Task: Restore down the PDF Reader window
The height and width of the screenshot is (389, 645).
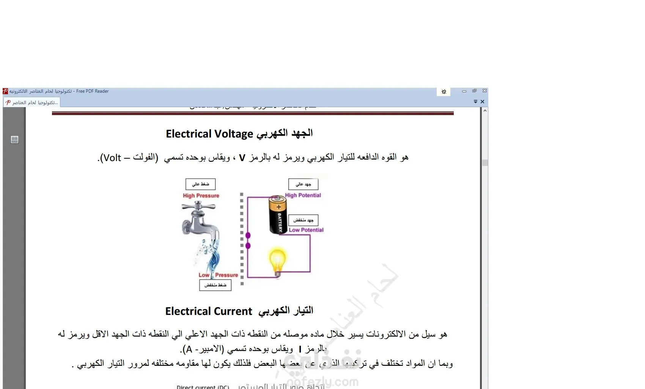Action: click(x=474, y=91)
